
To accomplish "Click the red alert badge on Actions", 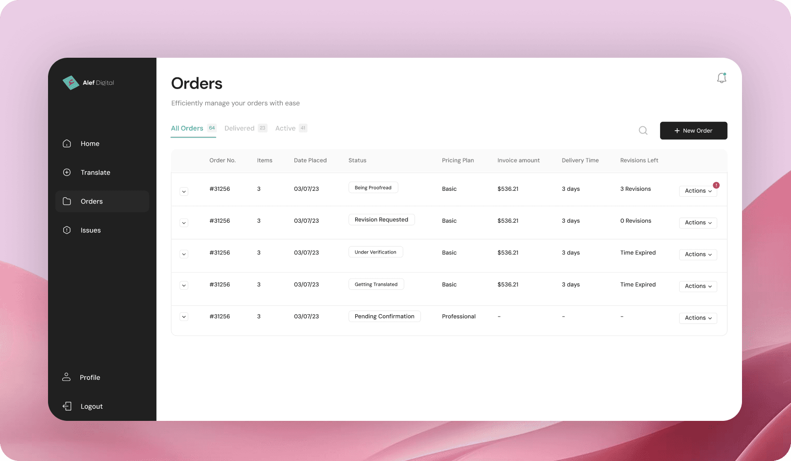I will click(x=716, y=185).
